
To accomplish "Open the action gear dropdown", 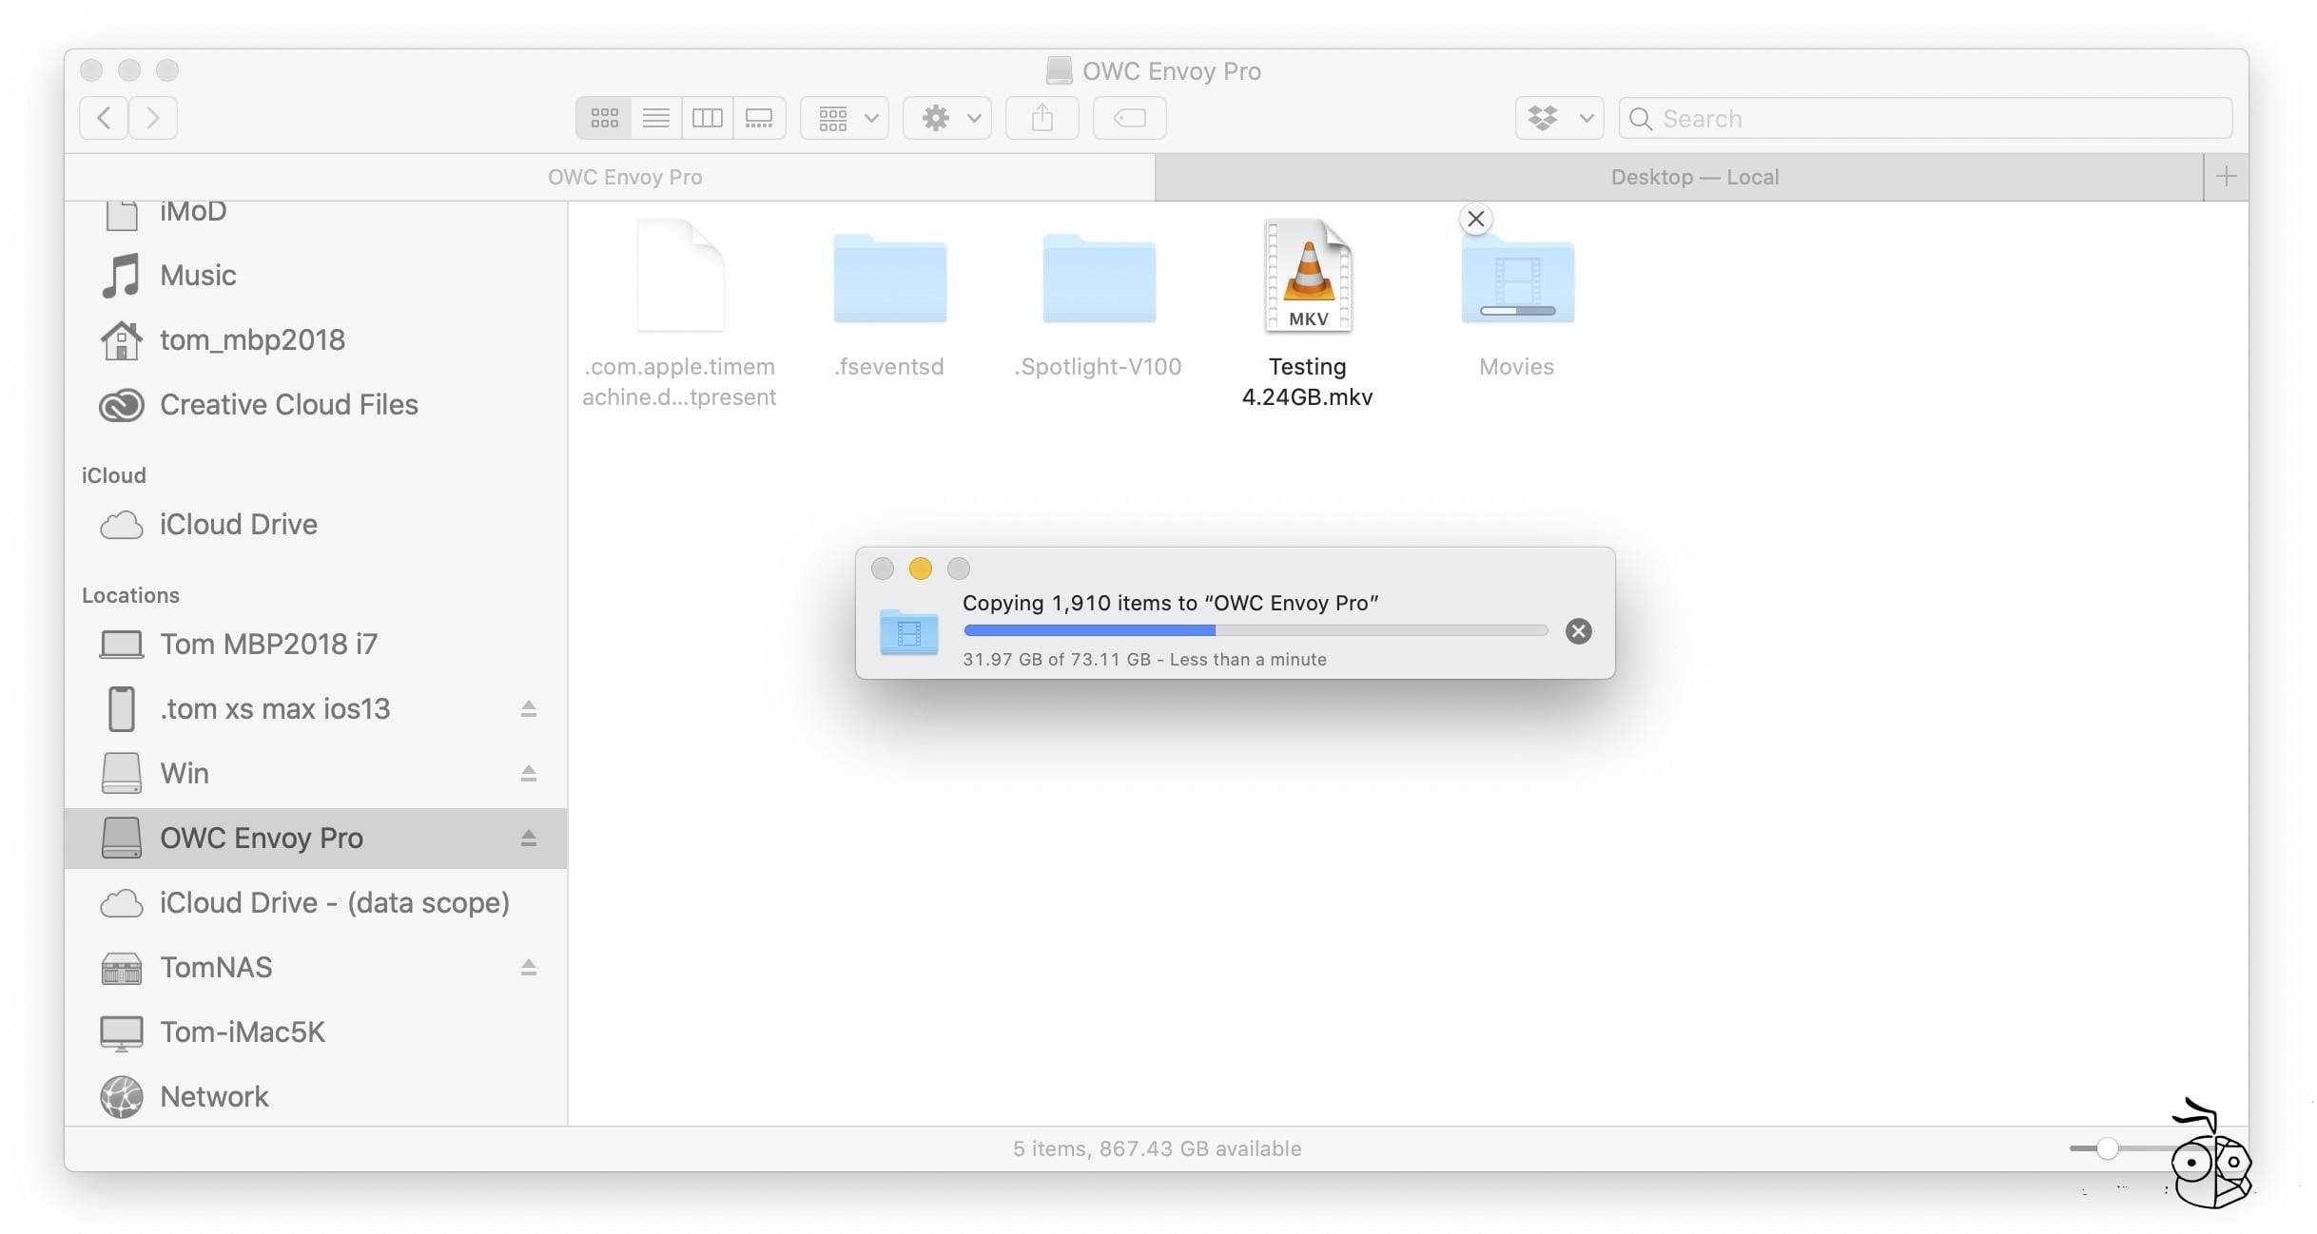I will [x=946, y=117].
